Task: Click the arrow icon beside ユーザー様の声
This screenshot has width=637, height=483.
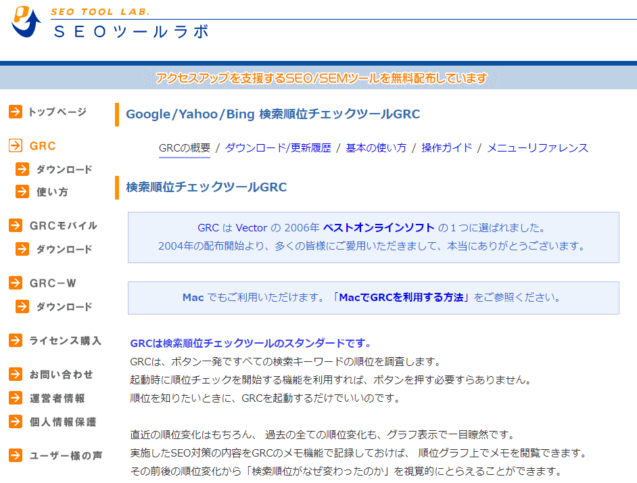Action: (16, 455)
